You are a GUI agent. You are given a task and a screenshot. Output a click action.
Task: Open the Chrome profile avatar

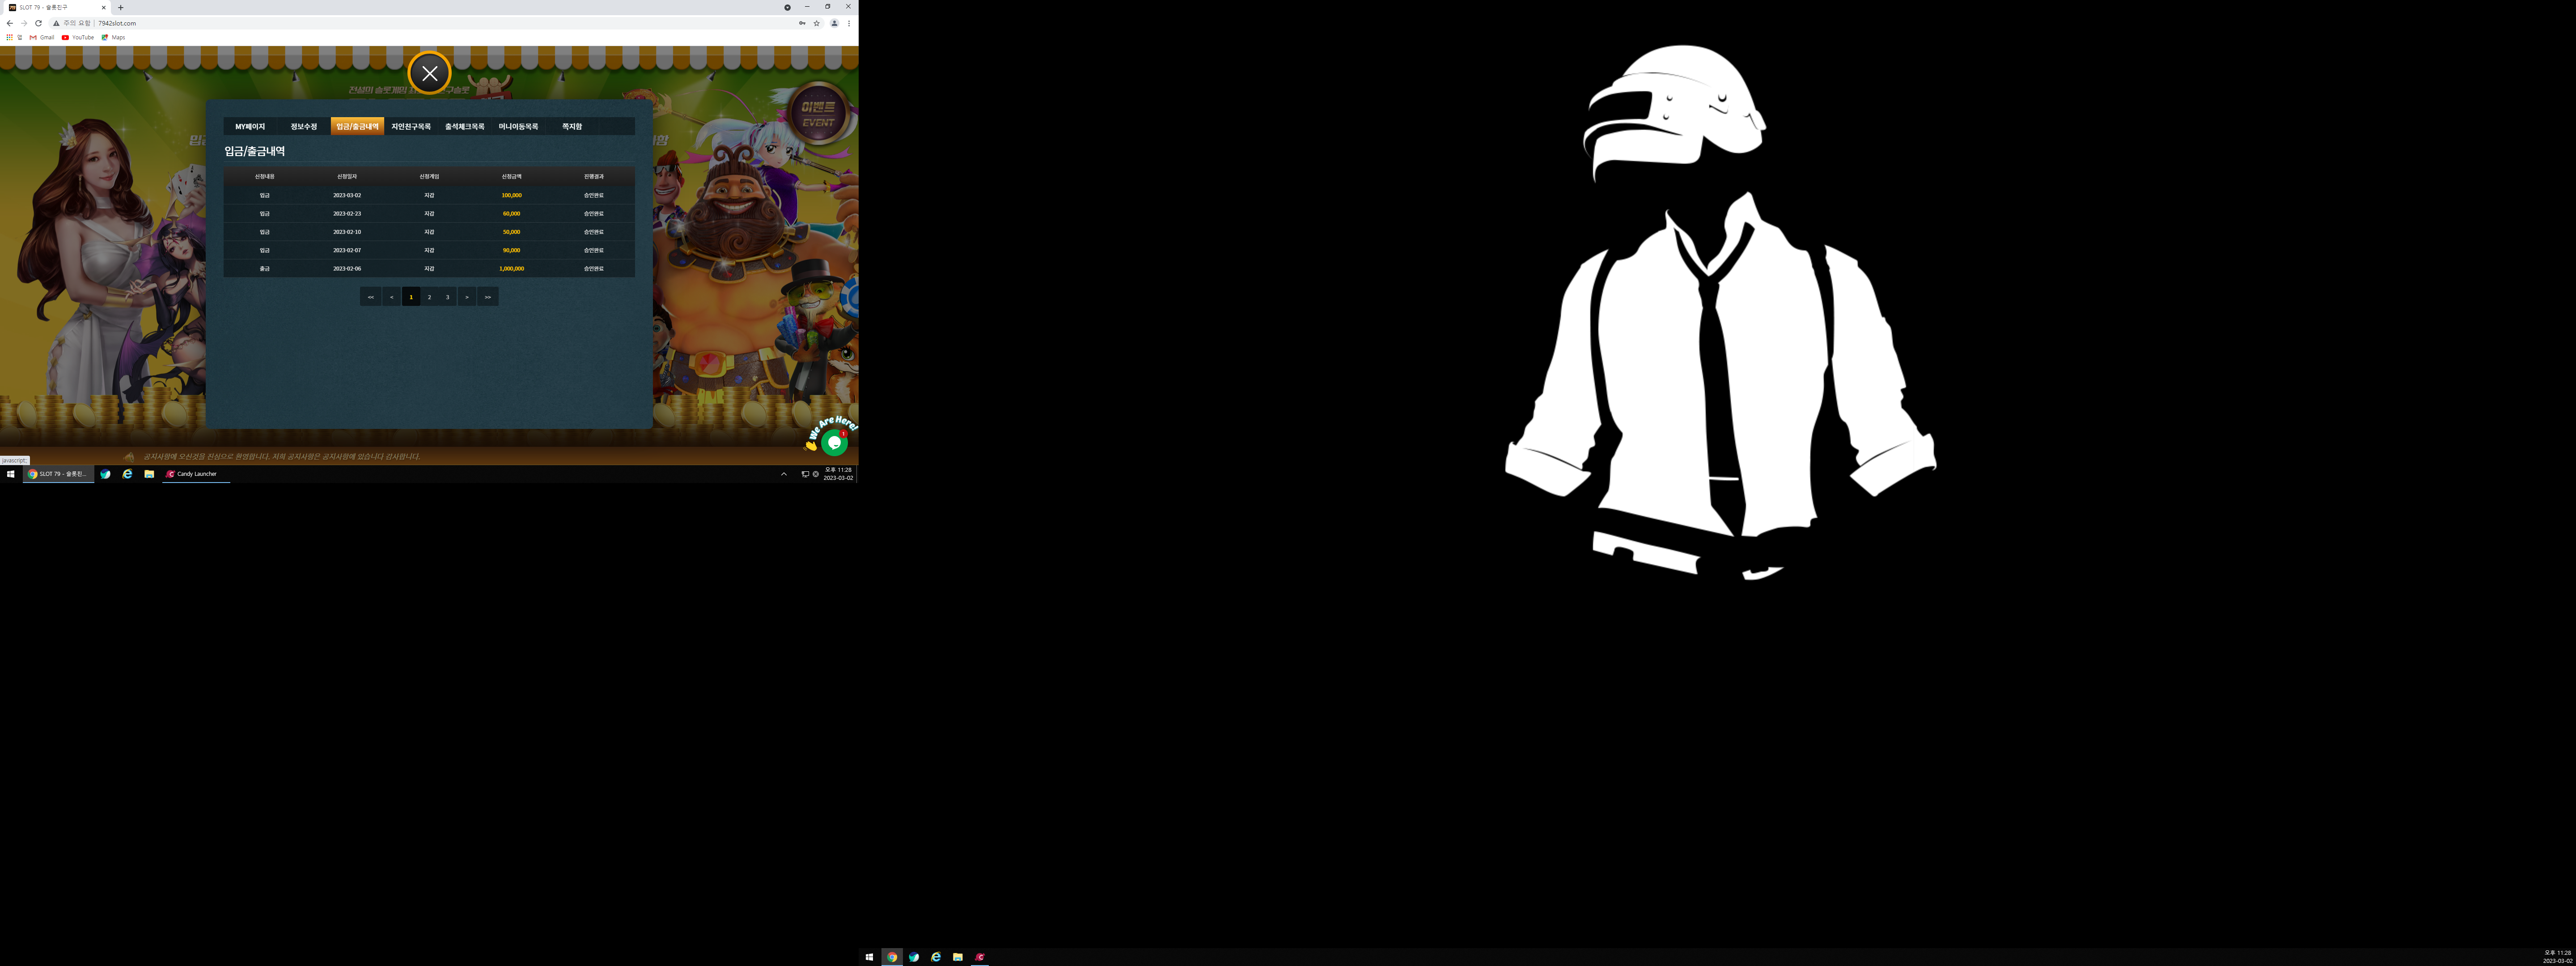coord(834,23)
